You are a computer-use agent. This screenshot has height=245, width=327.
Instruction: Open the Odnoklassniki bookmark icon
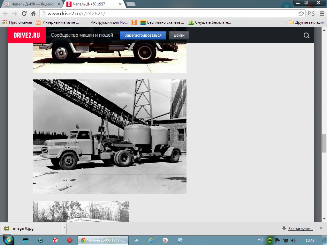point(134,22)
